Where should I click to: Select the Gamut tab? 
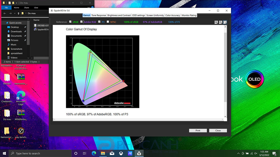point(87,15)
